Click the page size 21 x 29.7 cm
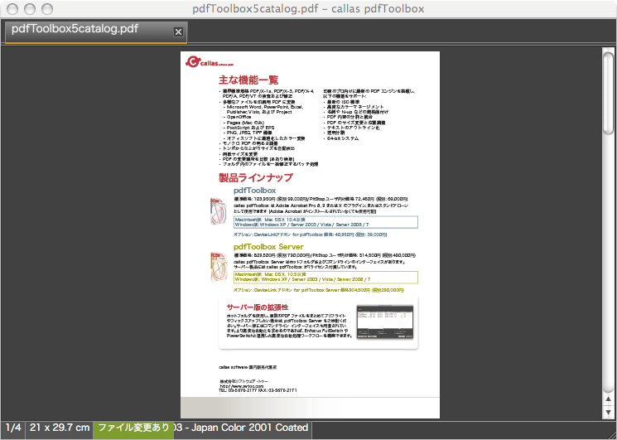 click(x=60, y=428)
